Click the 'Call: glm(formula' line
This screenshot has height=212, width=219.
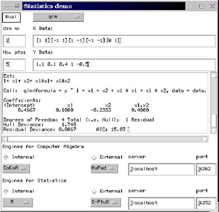coord(105,91)
